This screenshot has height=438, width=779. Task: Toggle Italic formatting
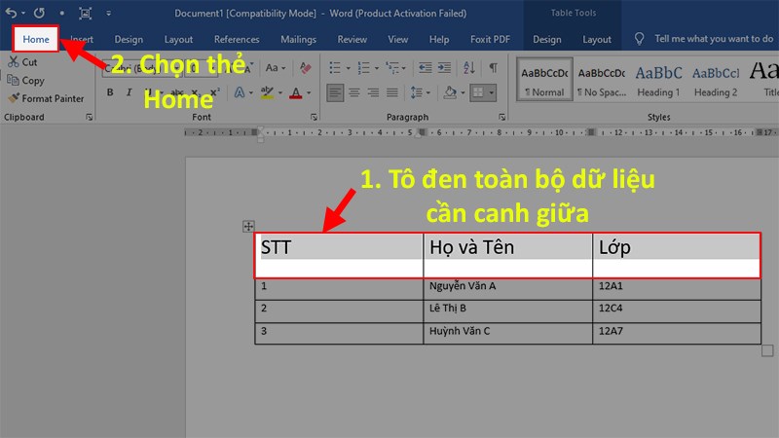tap(128, 92)
